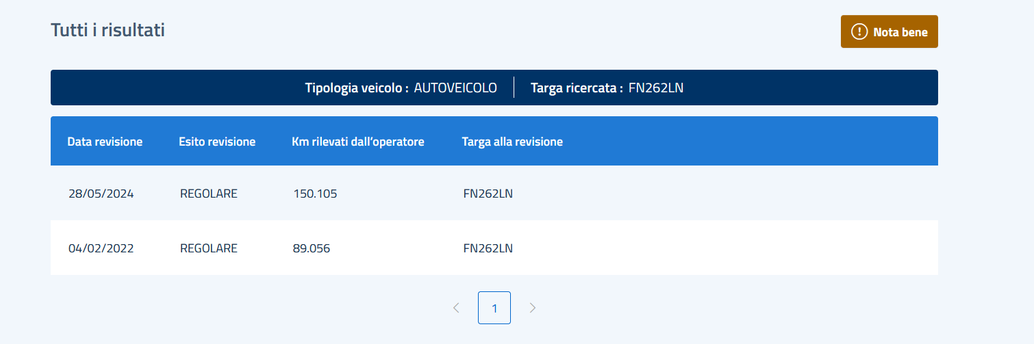The width and height of the screenshot is (1034, 344).
Task: Click FN262LN plate in the 2022 row
Action: coord(488,248)
